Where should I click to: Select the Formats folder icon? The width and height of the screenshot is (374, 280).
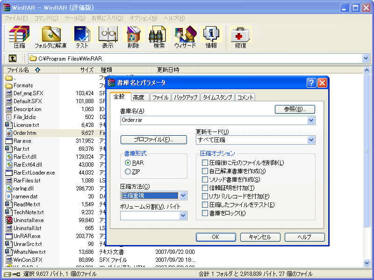(9, 85)
